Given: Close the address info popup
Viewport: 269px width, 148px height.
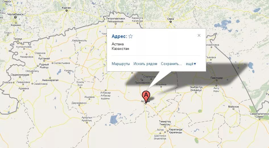Looking at the screenshot, I should point(199,35).
